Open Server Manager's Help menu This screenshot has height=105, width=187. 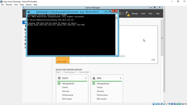point(158,14)
